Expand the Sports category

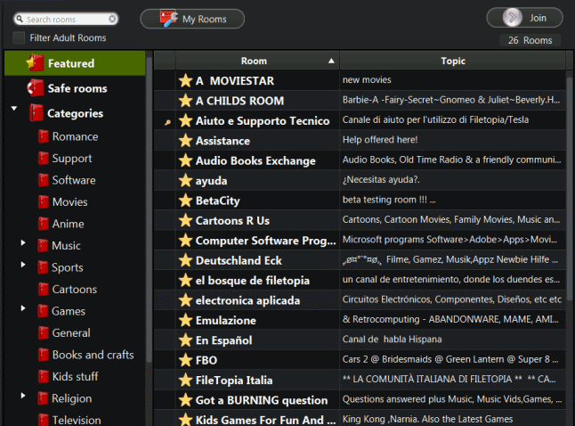pyautogui.click(x=23, y=265)
